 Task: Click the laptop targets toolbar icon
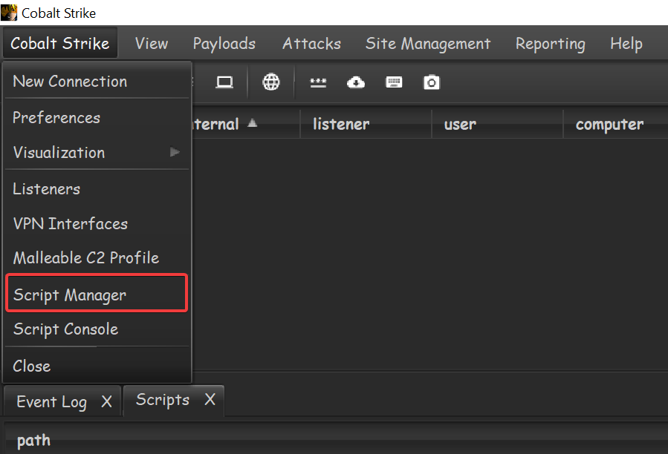pyautogui.click(x=224, y=82)
